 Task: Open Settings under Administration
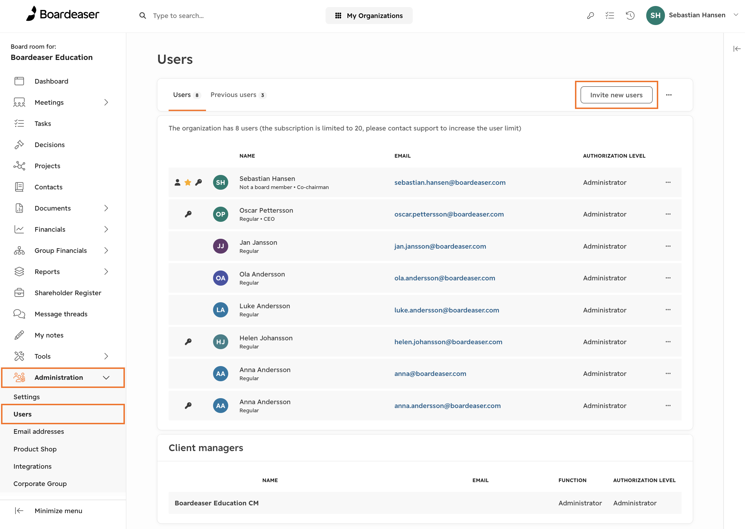click(26, 397)
